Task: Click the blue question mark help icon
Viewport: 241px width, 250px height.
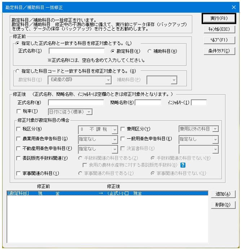Action: click(x=183, y=165)
